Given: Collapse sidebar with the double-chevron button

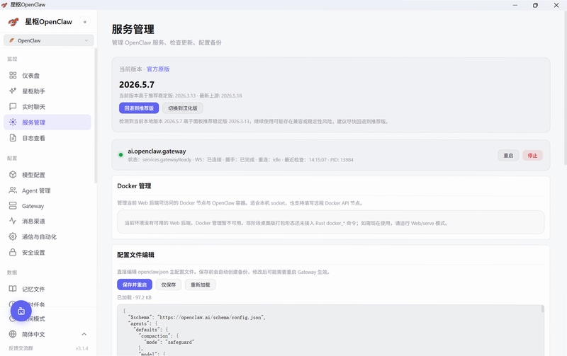Looking at the screenshot, I should point(84,22).
